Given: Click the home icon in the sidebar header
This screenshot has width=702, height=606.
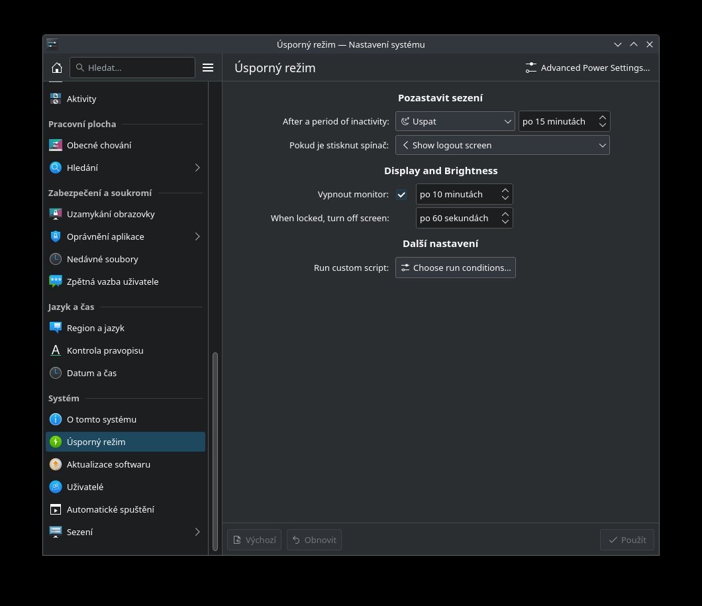Looking at the screenshot, I should click(x=57, y=68).
